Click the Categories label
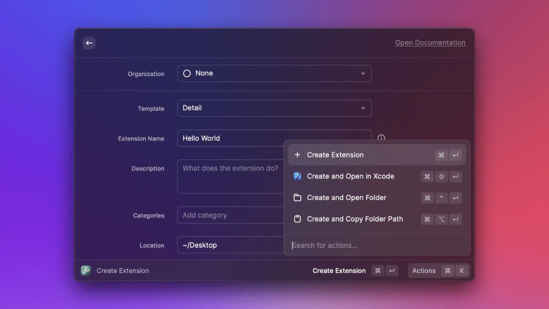Viewport: 549px width, 309px height. pyautogui.click(x=149, y=216)
